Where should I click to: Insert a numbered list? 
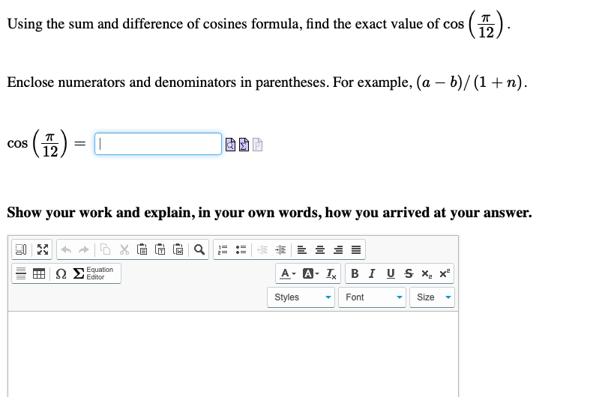[x=223, y=249]
